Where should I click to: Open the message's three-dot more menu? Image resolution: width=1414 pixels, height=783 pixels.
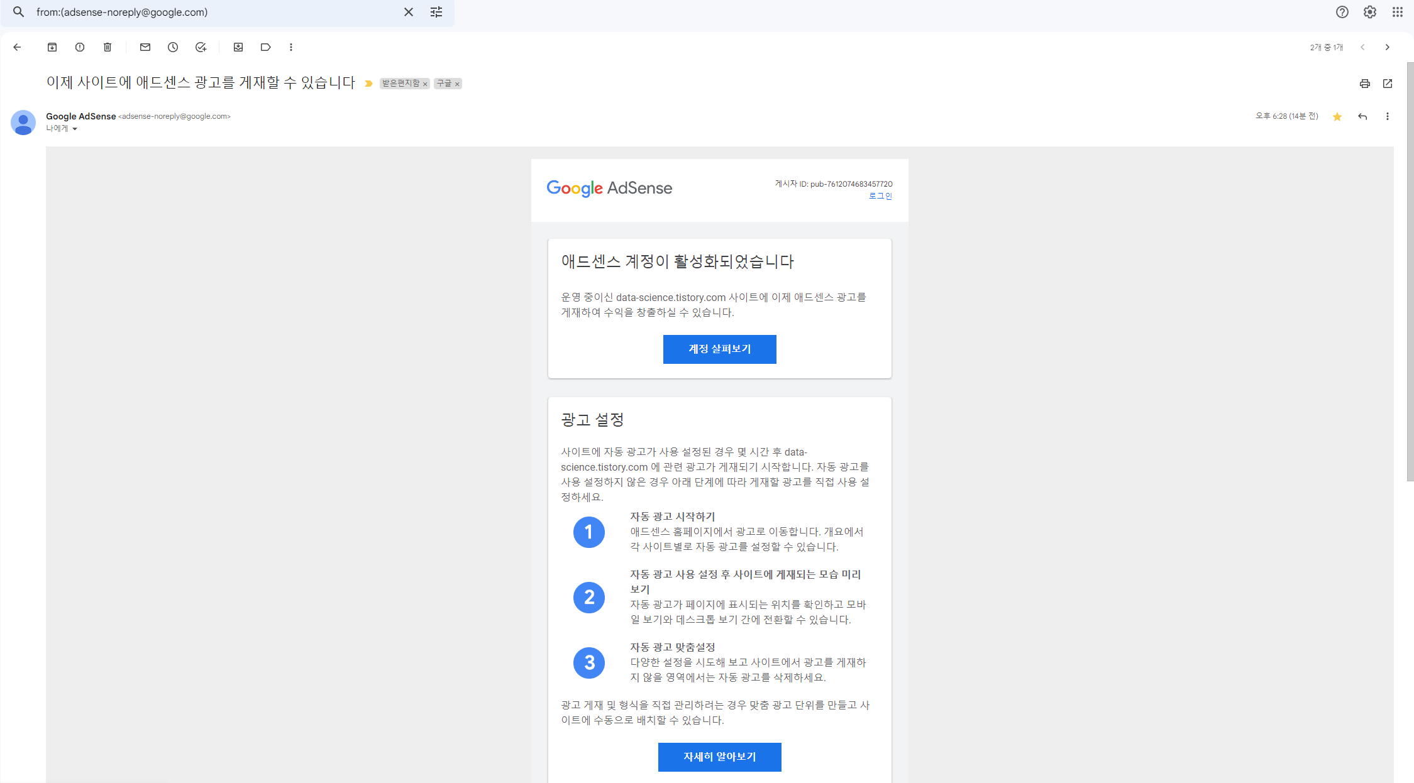click(1388, 116)
